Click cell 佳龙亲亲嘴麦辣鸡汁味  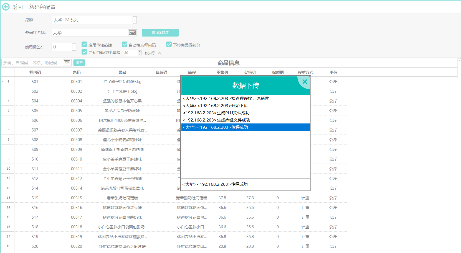click(122, 140)
